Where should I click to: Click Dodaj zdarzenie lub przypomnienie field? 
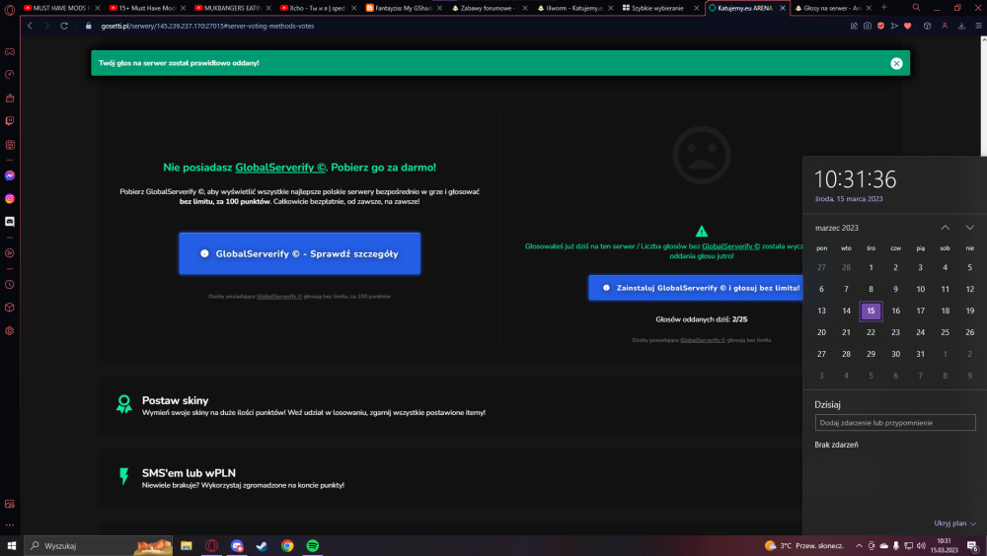tap(895, 423)
